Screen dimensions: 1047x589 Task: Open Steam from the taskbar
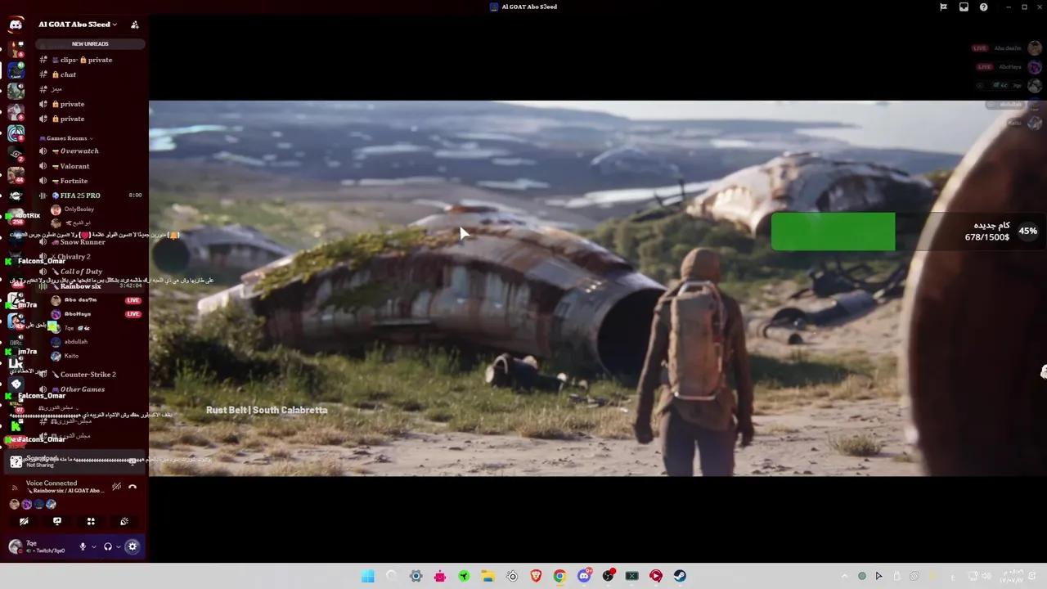pos(680,576)
